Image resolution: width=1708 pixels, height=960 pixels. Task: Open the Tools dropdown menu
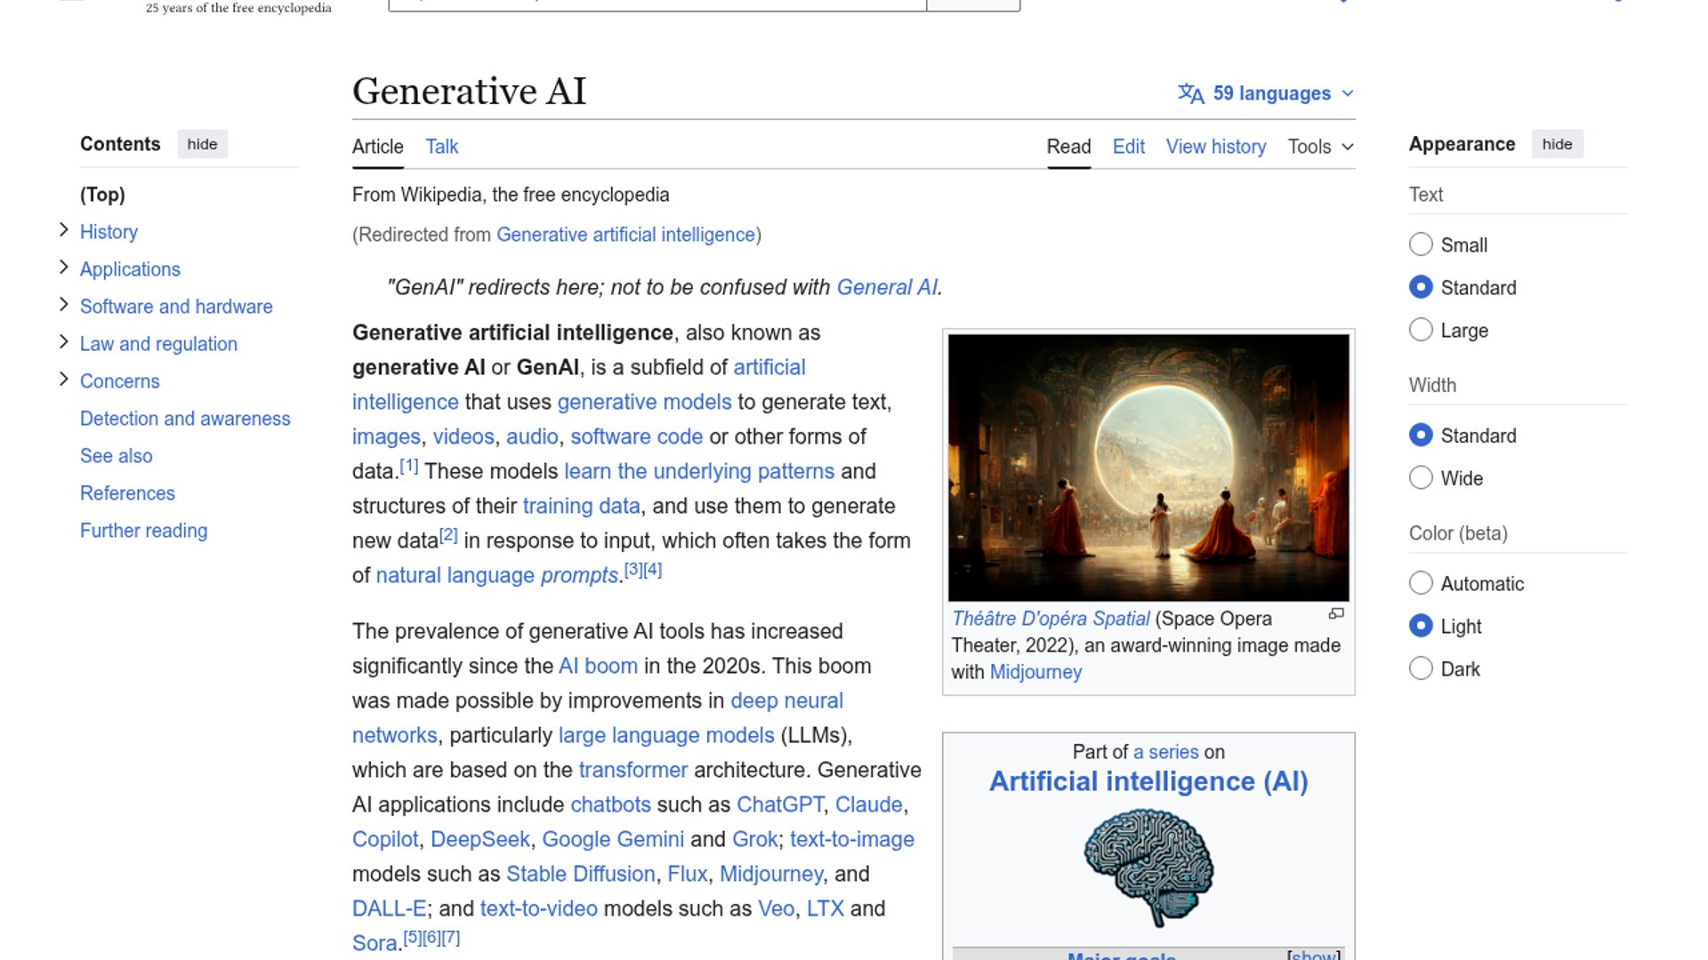point(1320,147)
